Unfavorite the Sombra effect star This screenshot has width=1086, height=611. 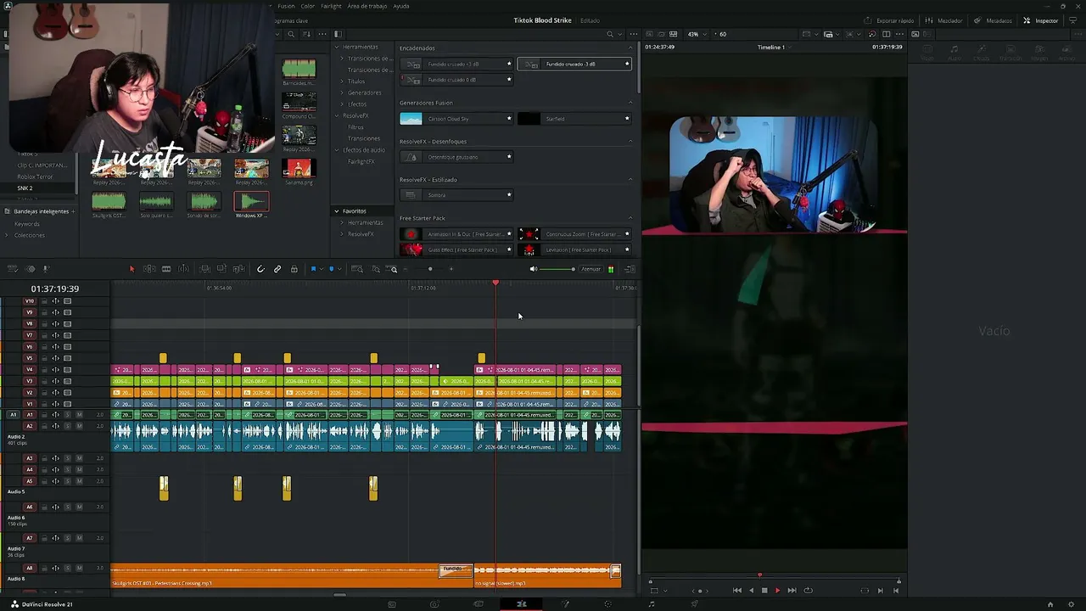click(509, 195)
